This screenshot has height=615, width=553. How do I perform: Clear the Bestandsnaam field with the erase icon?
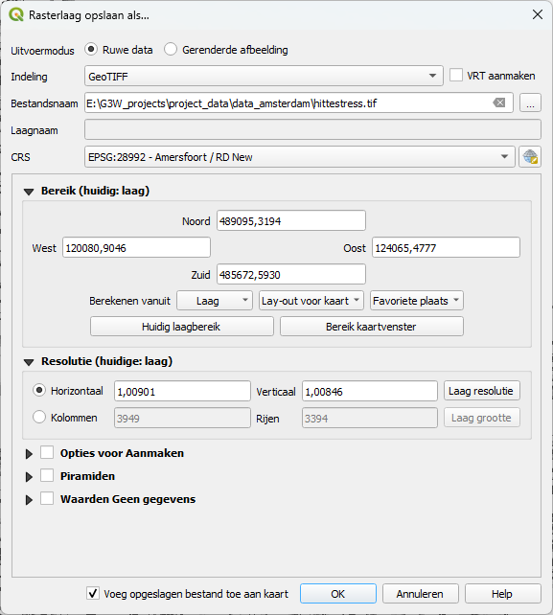[x=498, y=102]
